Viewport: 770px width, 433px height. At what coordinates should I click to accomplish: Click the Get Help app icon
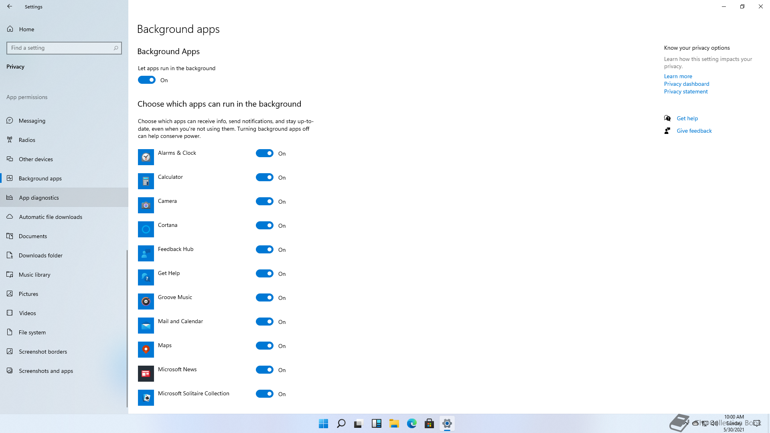click(x=146, y=277)
